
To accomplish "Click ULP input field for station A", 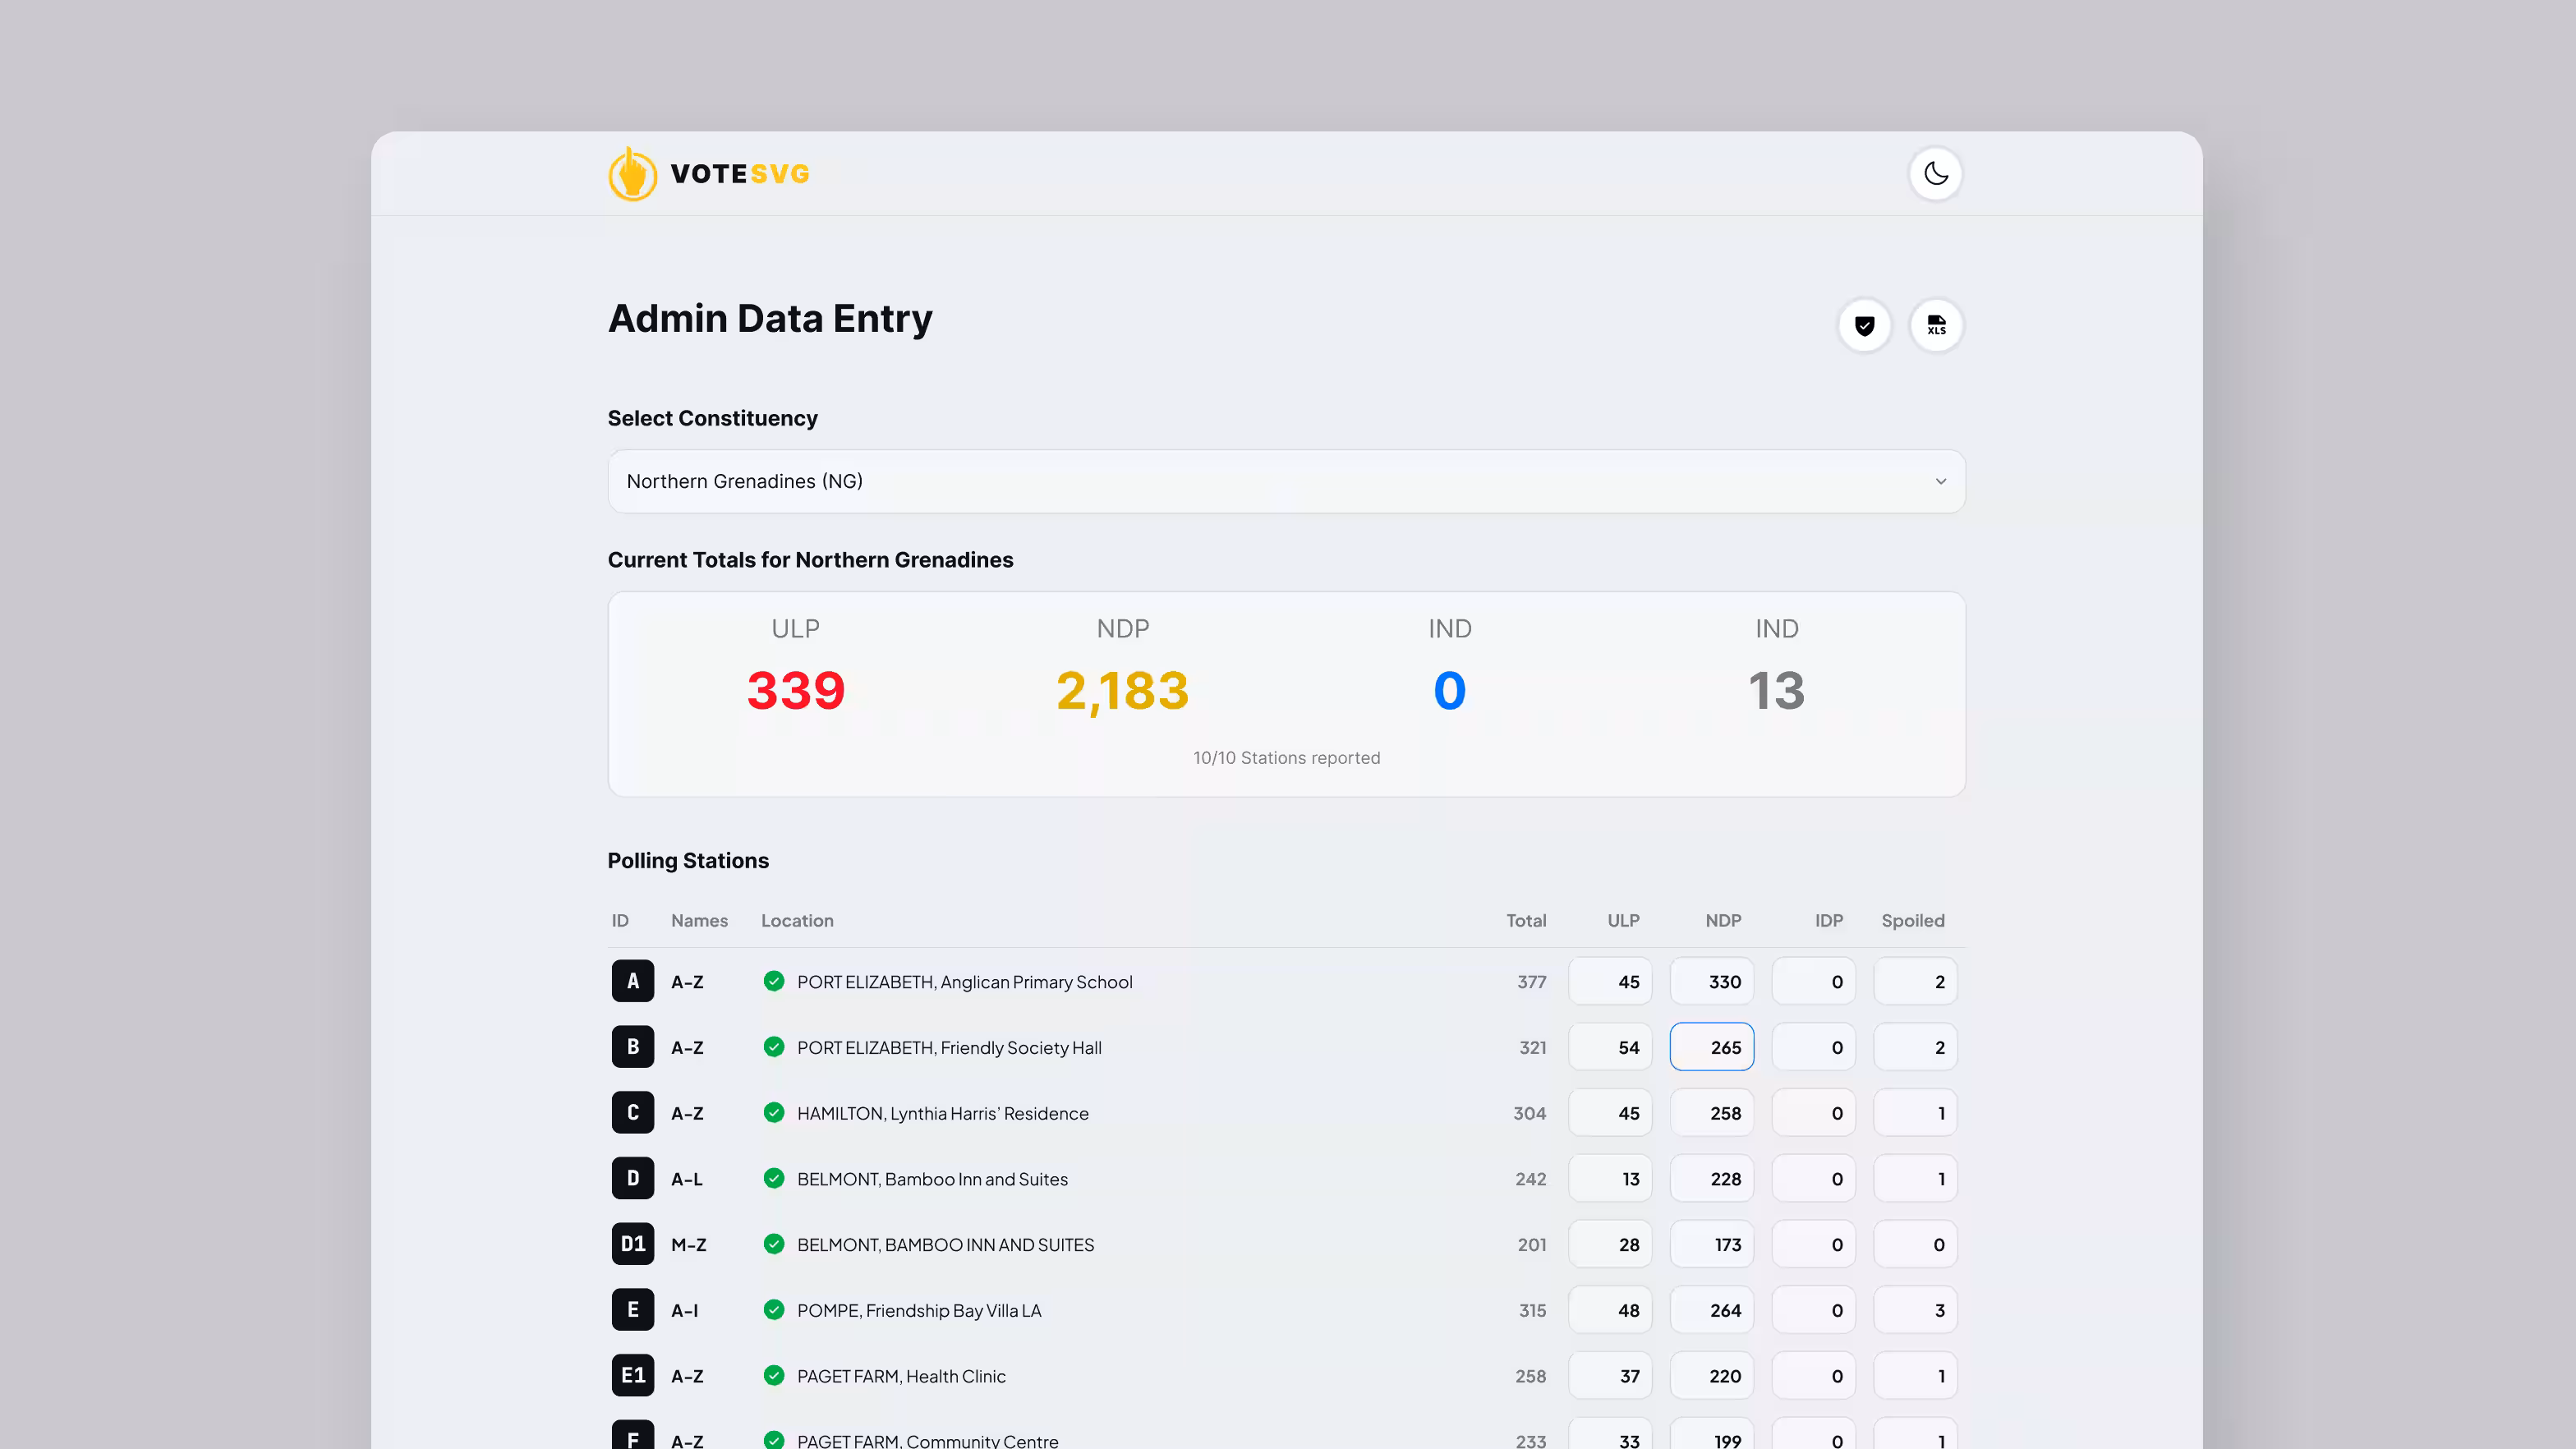I will click(x=1610, y=981).
